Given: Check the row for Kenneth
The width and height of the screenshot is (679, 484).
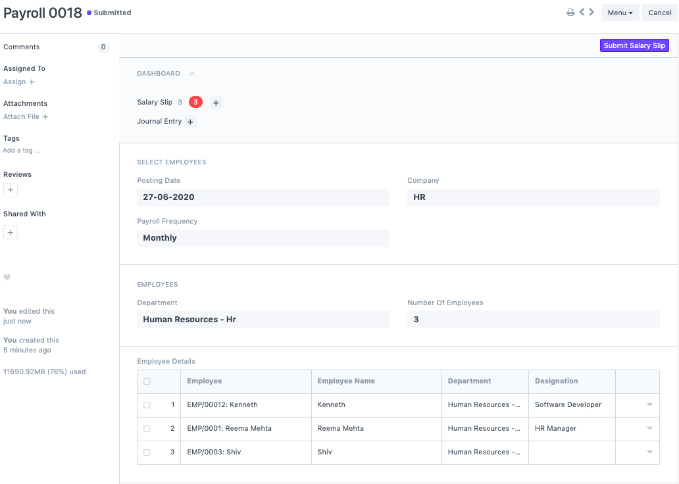Looking at the screenshot, I should tap(147, 405).
